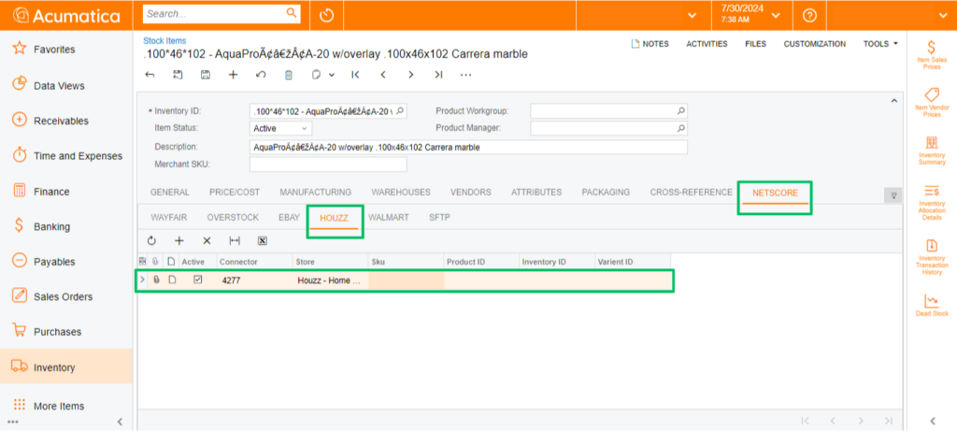Screen dimensions: 957x431
Task: Fit grid columns width icon
Action: (x=235, y=240)
